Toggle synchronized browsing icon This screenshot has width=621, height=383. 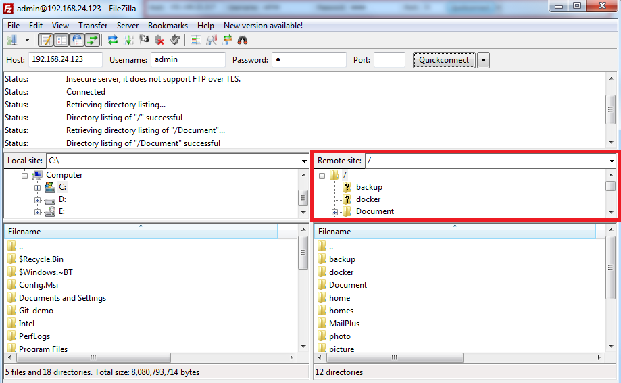(227, 40)
